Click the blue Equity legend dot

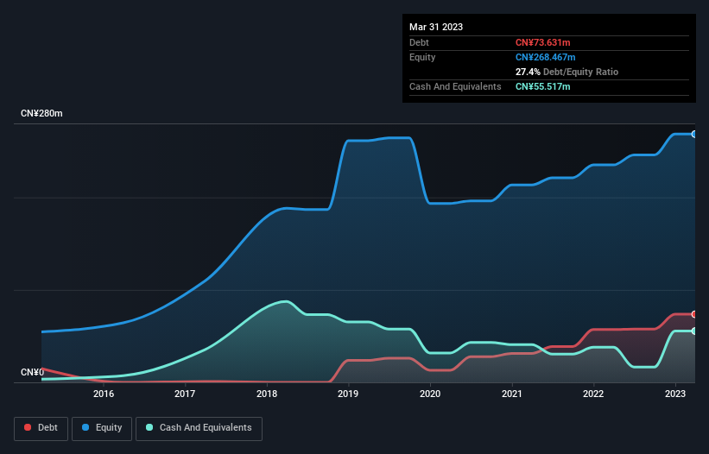(85, 427)
